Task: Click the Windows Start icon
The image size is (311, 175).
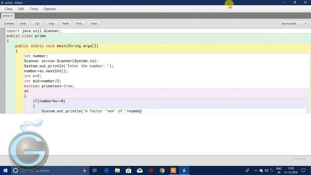Action: pyautogui.click(x=5, y=171)
